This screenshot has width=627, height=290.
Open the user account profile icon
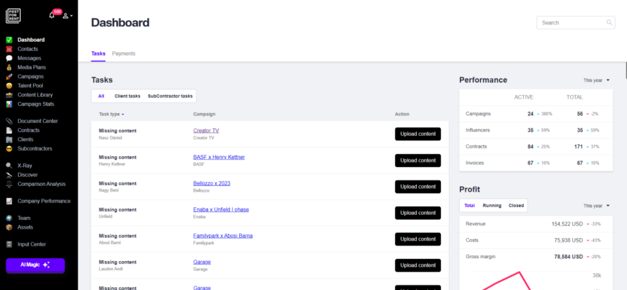pos(66,15)
